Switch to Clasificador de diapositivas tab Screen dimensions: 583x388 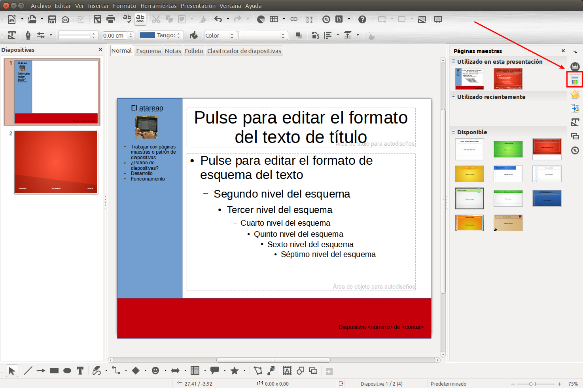pos(244,51)
